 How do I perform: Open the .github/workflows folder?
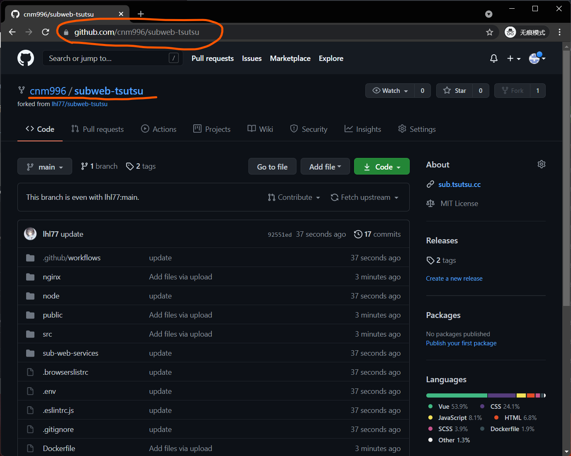(x=71, y=258)
